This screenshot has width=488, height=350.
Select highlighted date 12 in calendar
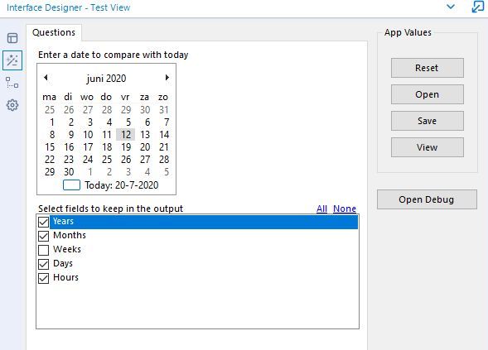coord(125,135)
